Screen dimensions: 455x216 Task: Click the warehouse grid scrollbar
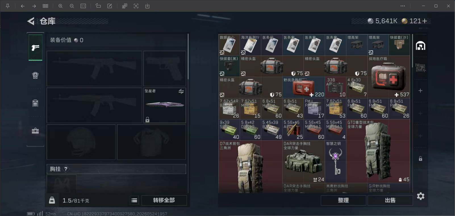pos(412,51)
